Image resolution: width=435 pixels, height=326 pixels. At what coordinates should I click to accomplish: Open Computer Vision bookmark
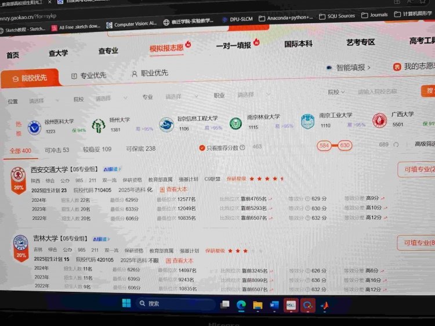coord(132,24)
